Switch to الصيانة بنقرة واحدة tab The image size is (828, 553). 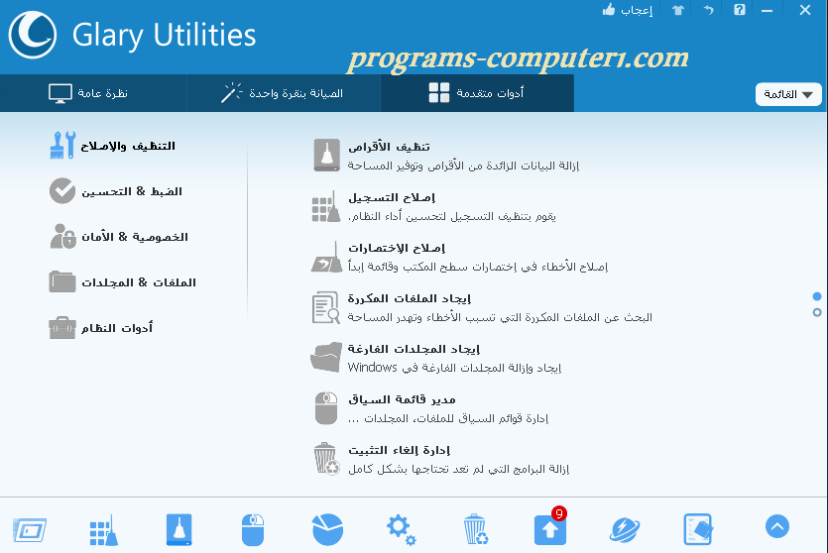pos(284,93)
